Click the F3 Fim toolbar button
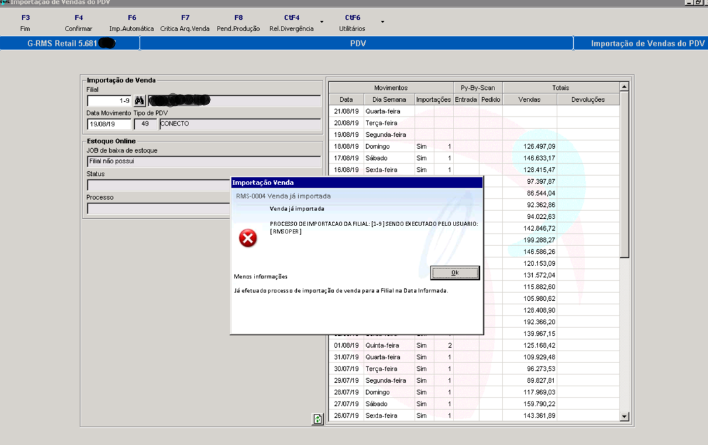Screen dimensions: 708x445 (25, 23)
